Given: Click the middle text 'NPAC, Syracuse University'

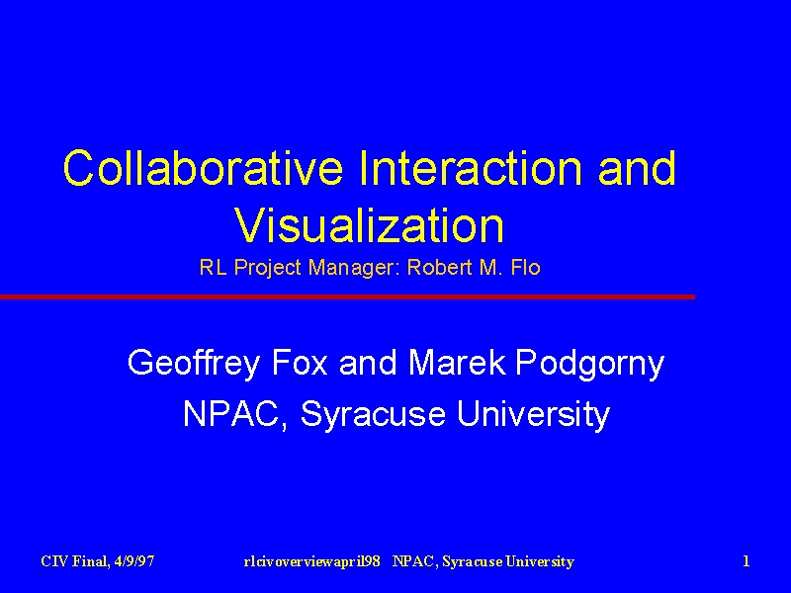Looking at the screenshot, I should point(396,414).
